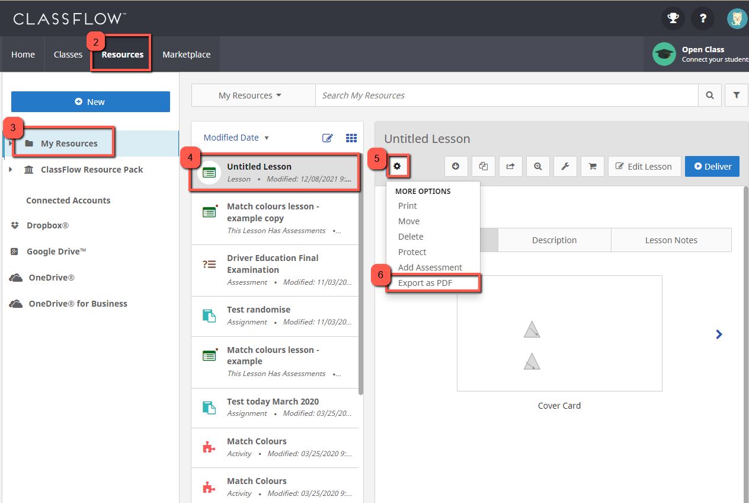Open the help question mark icon
This screenshot has height=503, width=749.
coord(703,18)
